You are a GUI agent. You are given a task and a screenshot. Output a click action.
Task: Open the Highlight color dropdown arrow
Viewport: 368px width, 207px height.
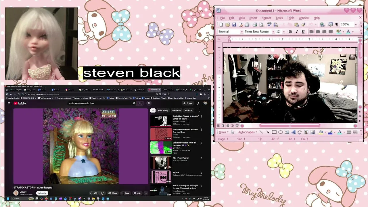(343, 32)
